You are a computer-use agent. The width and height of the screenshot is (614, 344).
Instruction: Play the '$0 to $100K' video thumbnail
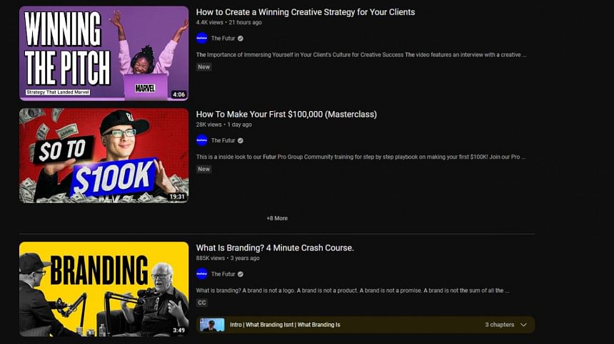pyautogui.click(x=104, y=155)
